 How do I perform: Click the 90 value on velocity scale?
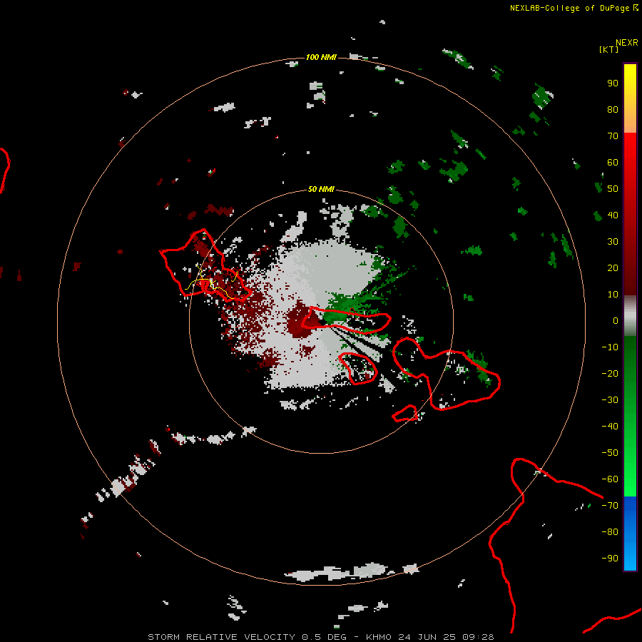tap(613, 83)
